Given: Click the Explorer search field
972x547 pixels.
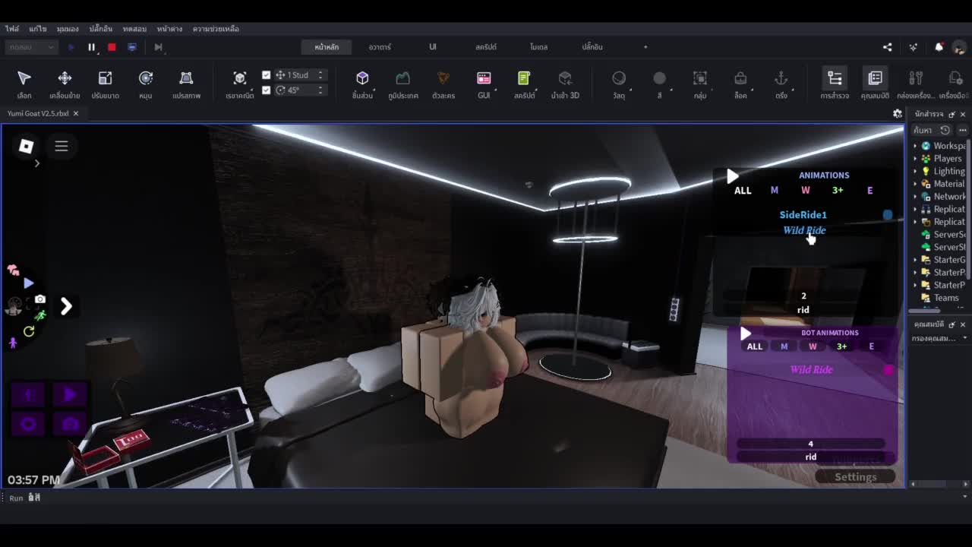Looking at the screenshot, I should tap(923, 130).
